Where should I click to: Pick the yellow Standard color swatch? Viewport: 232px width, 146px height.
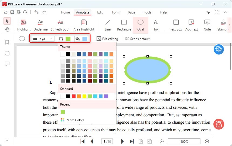pyautogui.click(x=84, y=96)
